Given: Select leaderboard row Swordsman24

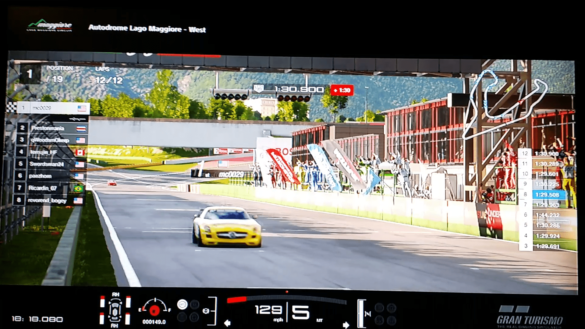Looking at the screenshot, I should pyautogui.click(x=50, y=164).
